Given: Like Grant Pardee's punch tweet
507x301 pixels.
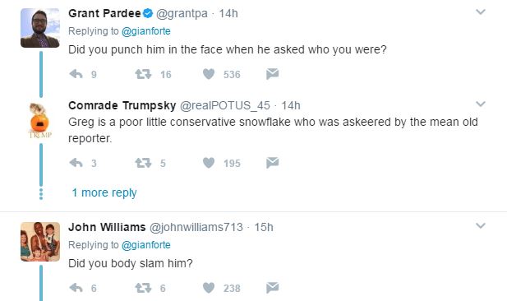Looking at the screenshot, I should point(209,74).
